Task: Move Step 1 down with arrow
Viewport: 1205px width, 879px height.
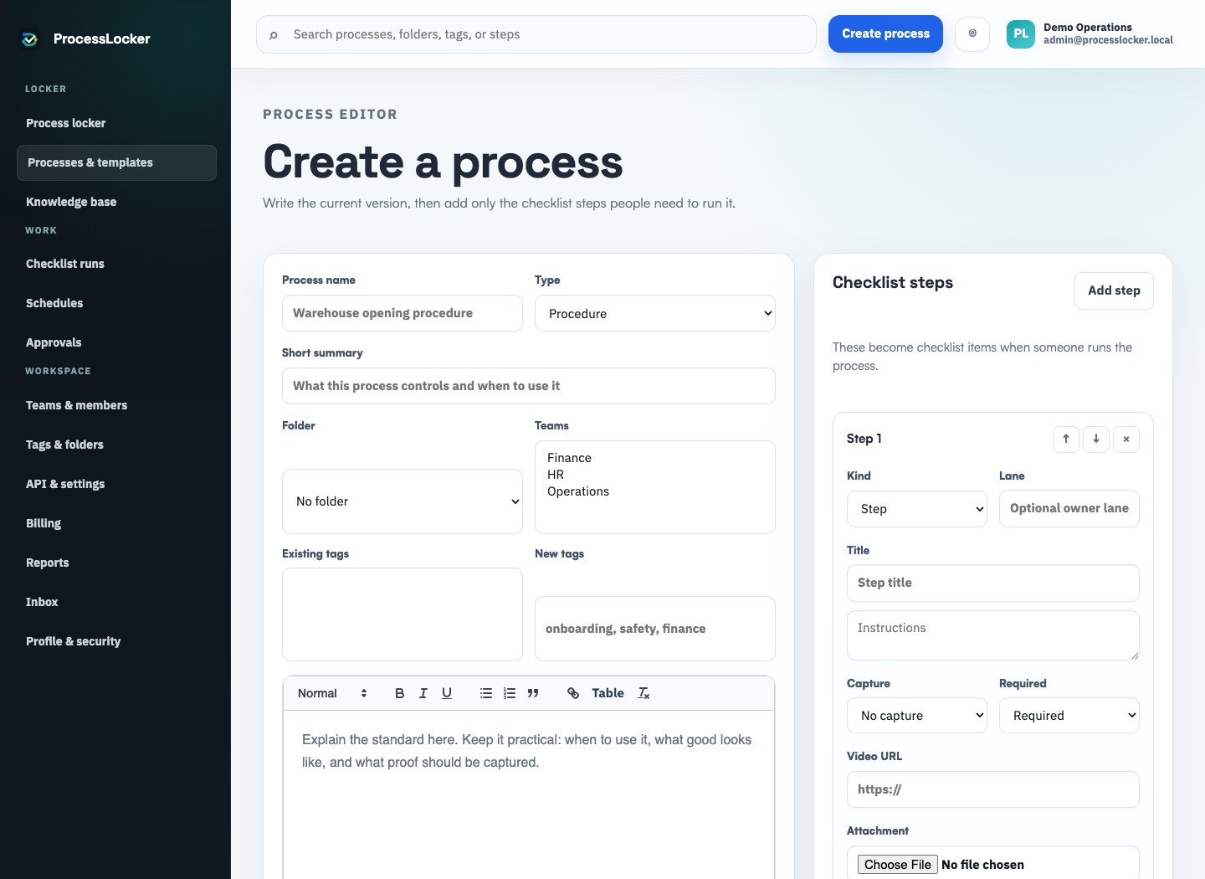Action: [x=1096, y=439]
